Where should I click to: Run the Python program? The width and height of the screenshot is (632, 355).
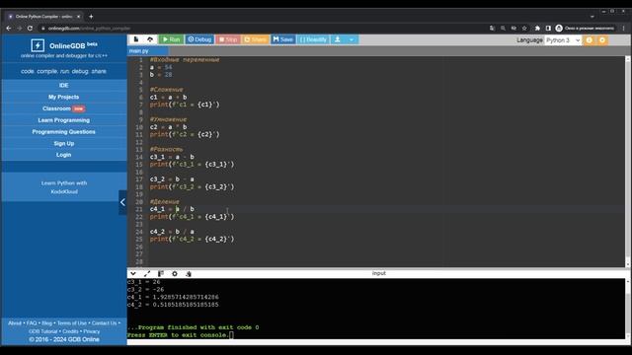pos(171,39)
